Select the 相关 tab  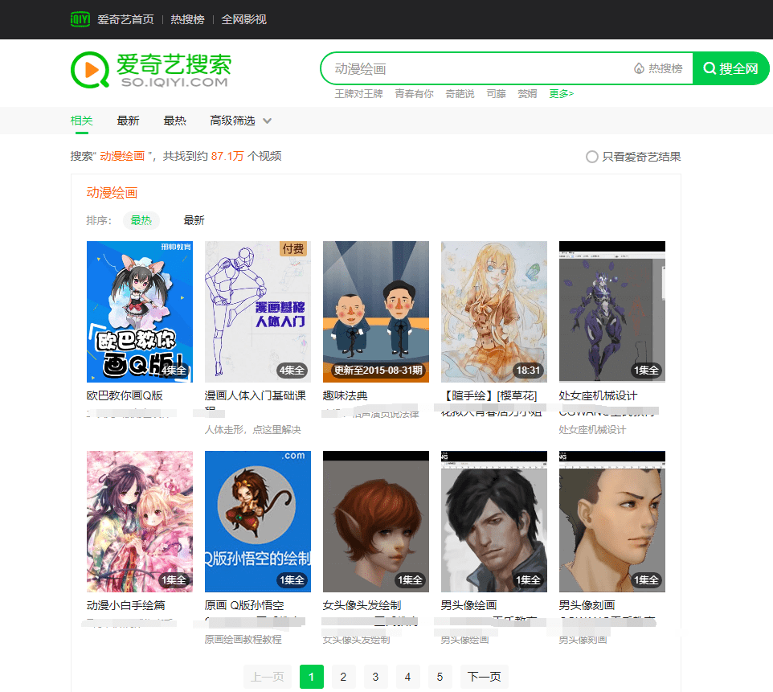pos(82,121)
